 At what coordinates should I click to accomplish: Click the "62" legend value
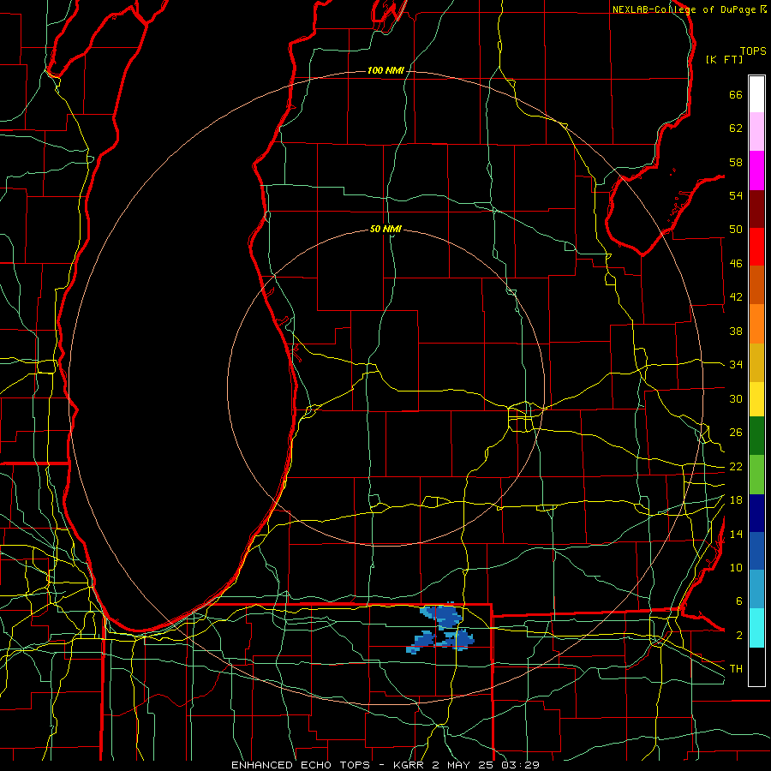(736, 128)
